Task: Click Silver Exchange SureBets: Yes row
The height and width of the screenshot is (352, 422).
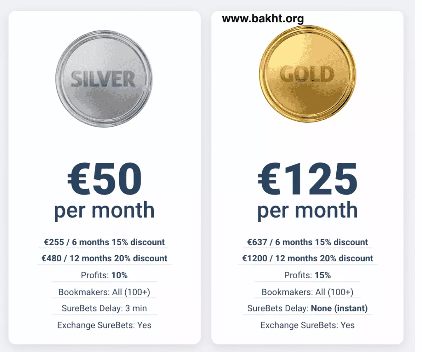Action: pos(104,325)
